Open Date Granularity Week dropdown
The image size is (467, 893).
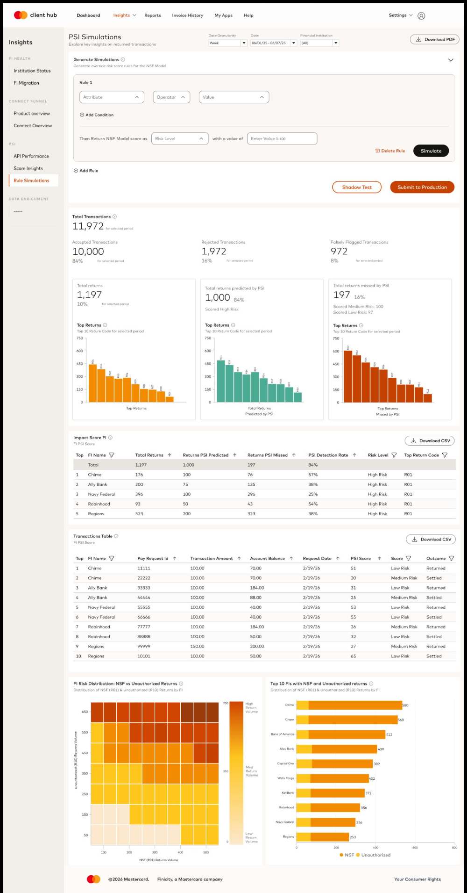pyautogui.click(x=227, y=43)
